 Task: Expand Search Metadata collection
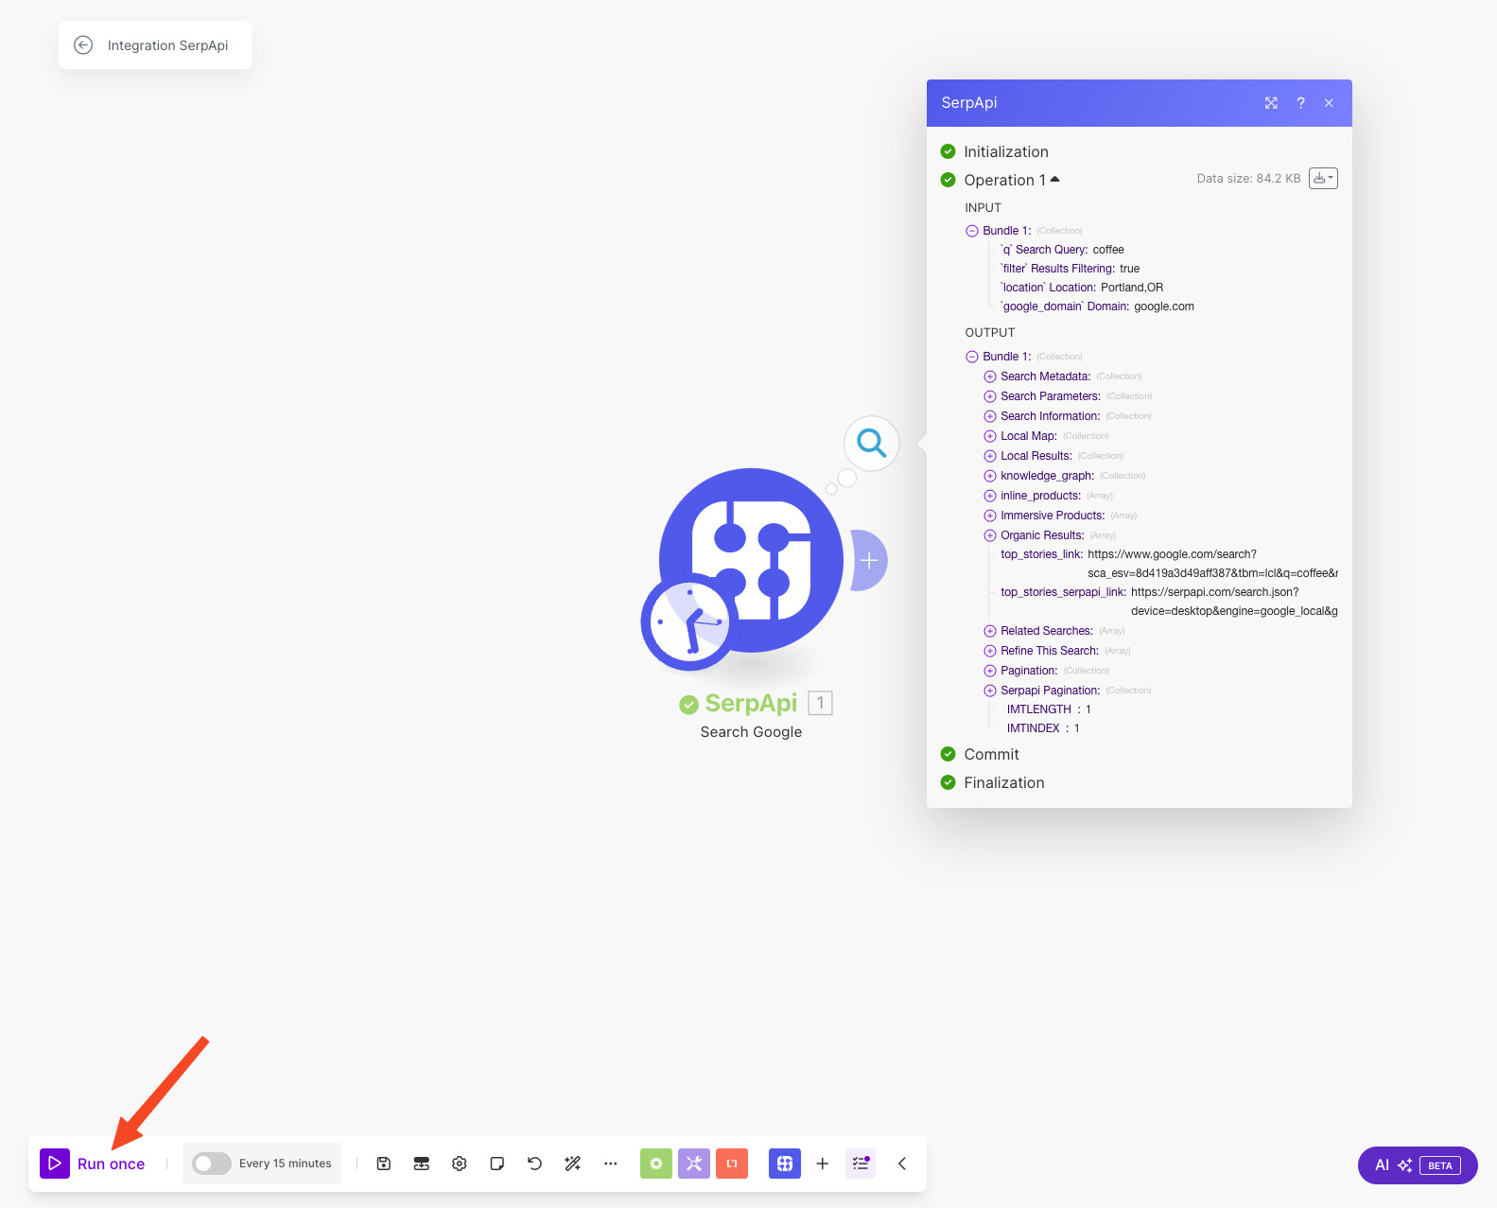click(990, 376)
